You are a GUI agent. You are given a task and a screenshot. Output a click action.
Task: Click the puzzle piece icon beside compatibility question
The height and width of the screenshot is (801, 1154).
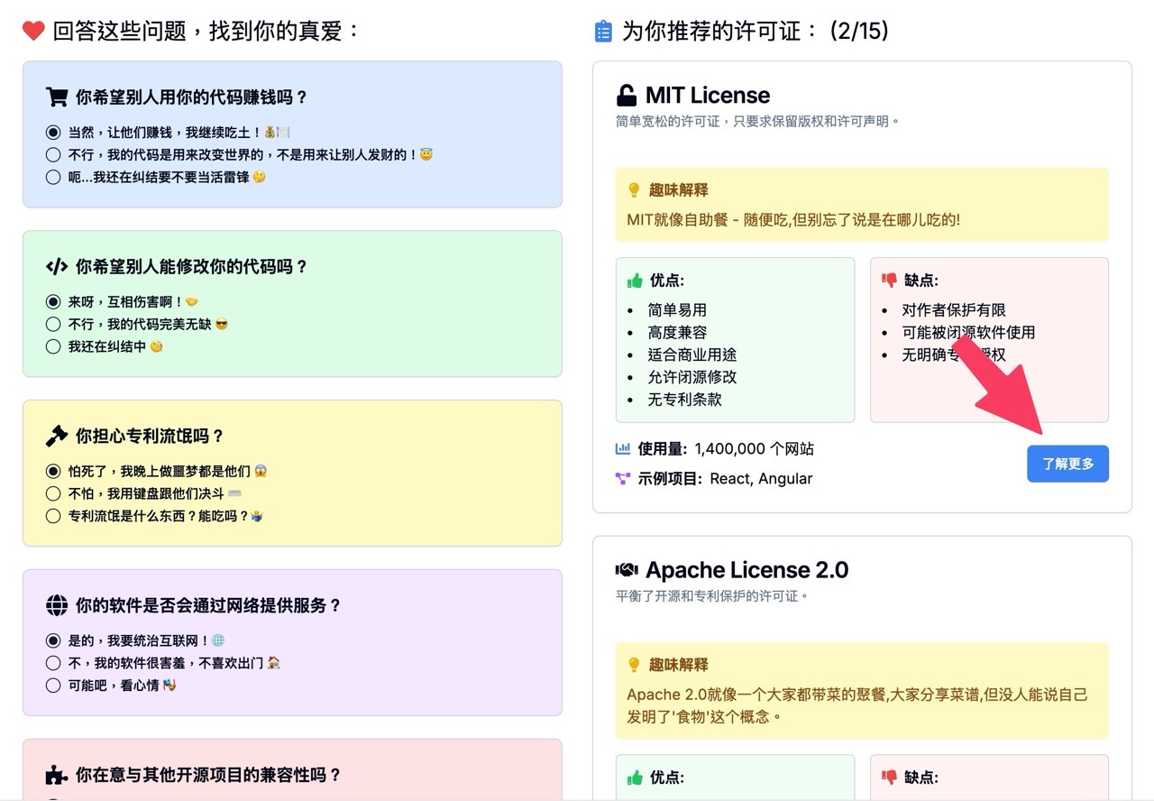[x=57, y=775]
